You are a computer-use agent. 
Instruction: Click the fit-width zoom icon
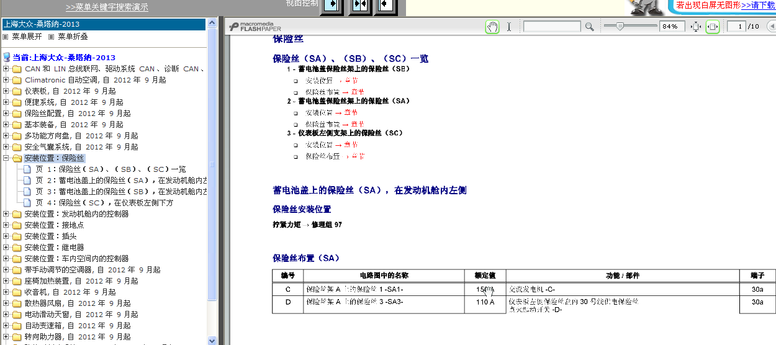(x=713, y=27)
